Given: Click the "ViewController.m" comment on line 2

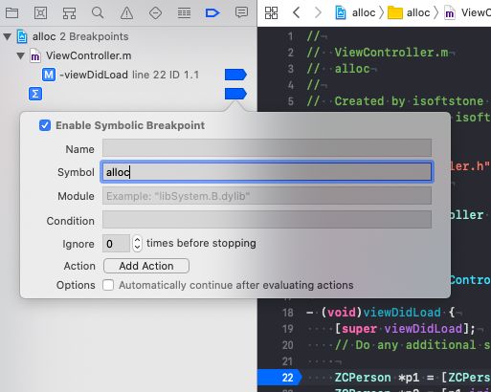Looking at the screenshot, I should coord(391,53).
